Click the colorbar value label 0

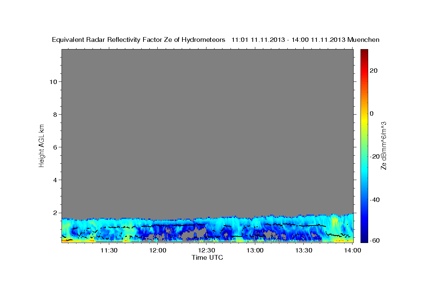click(371, 113)
